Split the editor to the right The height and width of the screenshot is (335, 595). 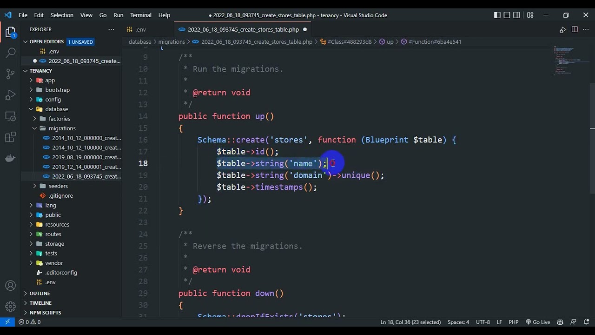[575, 29]
